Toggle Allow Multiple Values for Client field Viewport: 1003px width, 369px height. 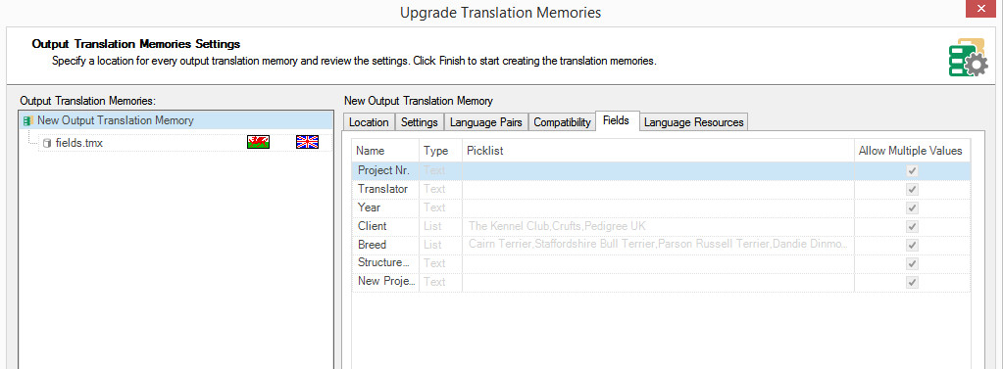912,226
